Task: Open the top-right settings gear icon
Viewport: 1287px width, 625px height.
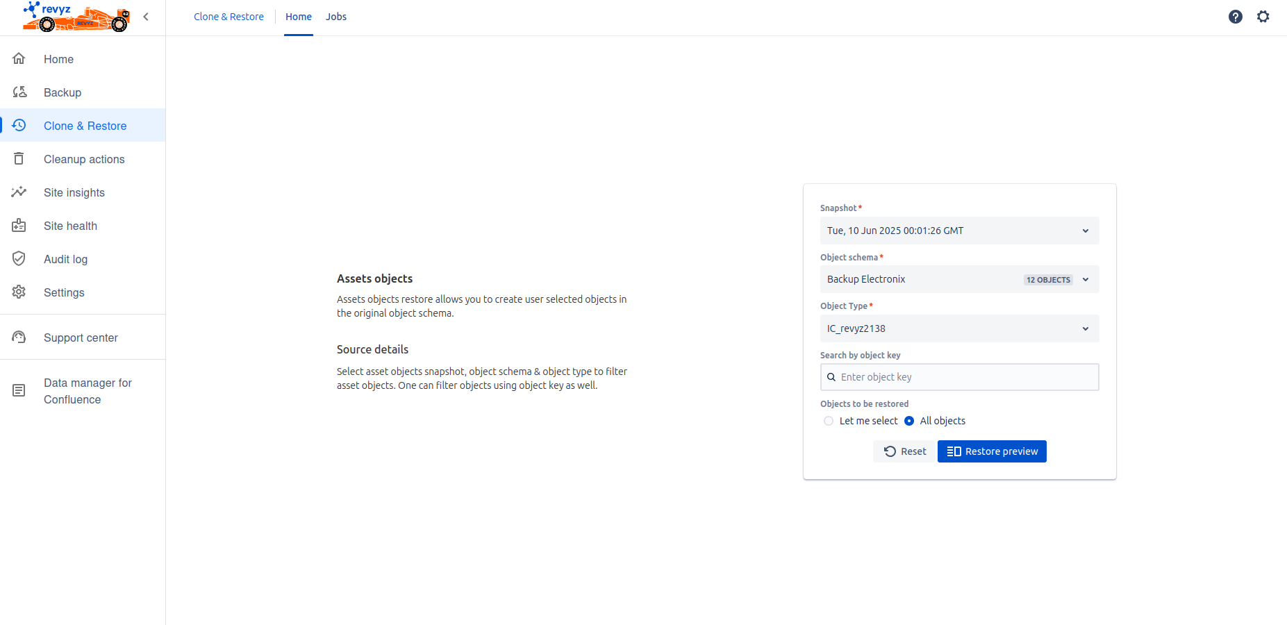Action: pyautogui.click(x=1263, y=17)
